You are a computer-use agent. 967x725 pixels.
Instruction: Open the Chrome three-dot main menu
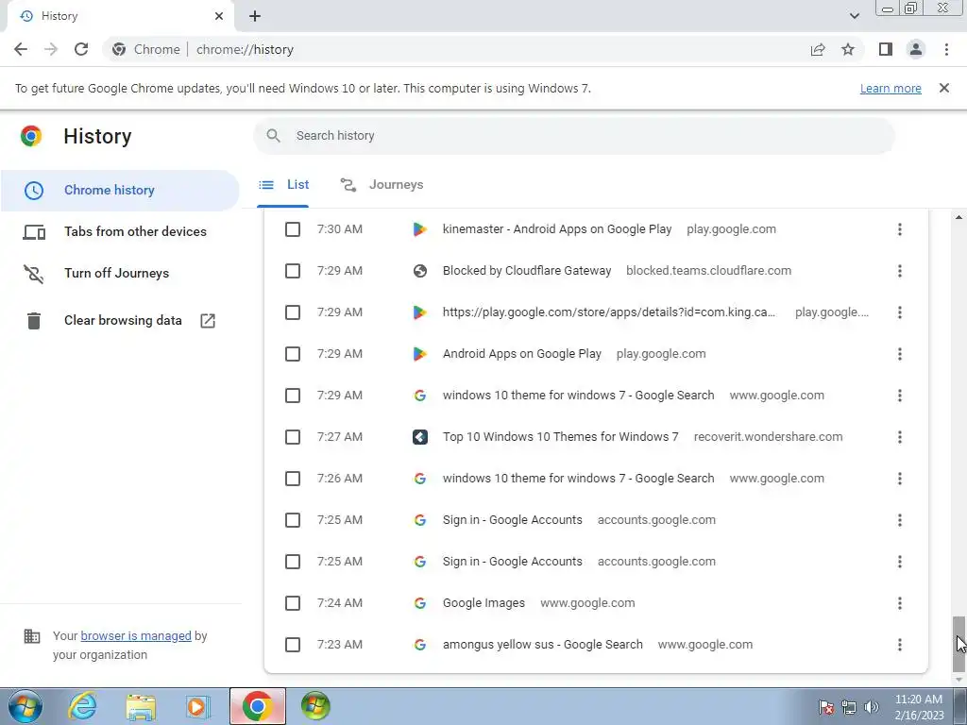click(946, 49)
